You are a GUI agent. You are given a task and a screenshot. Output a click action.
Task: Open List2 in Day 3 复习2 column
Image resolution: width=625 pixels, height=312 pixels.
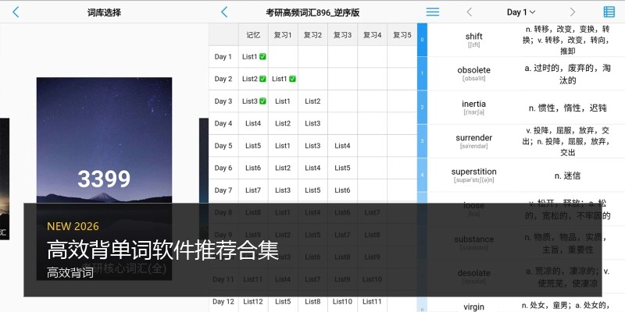click(x=312, y=101)
